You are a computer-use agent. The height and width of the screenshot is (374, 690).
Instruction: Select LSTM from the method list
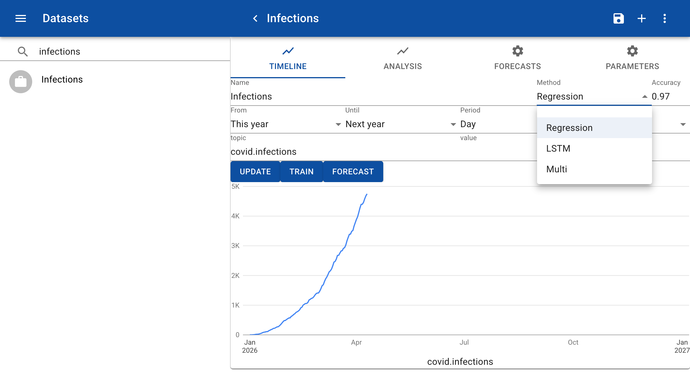(558, 148)
